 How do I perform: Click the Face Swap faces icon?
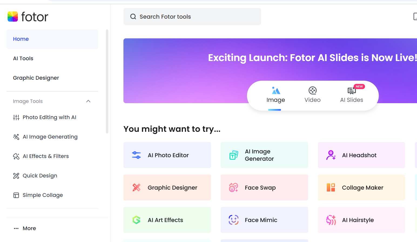[x=234, y=187]
